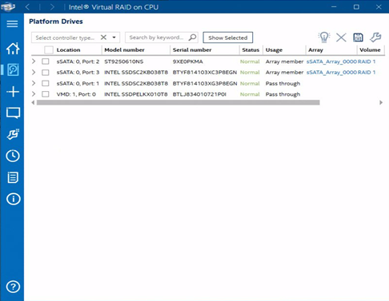Open the information icon in sidebar
Viewport: 389px width, 301px height.
coord(13,199)
